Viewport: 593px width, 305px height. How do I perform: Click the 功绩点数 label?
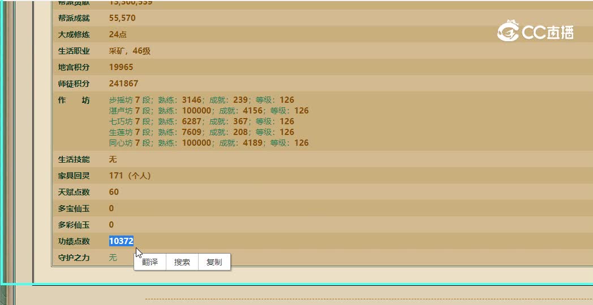pyautogui.click(x=74, y=241)
